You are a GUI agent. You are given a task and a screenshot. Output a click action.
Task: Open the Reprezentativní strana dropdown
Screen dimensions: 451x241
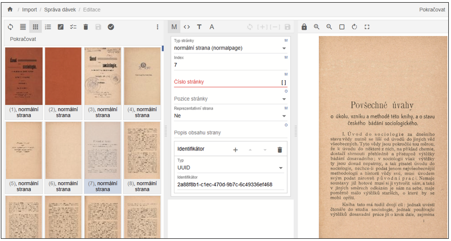[284, 116]
